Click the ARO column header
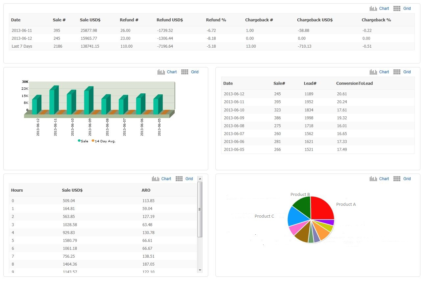Screen dimensions: 426x285 click(x=146, y=190)
